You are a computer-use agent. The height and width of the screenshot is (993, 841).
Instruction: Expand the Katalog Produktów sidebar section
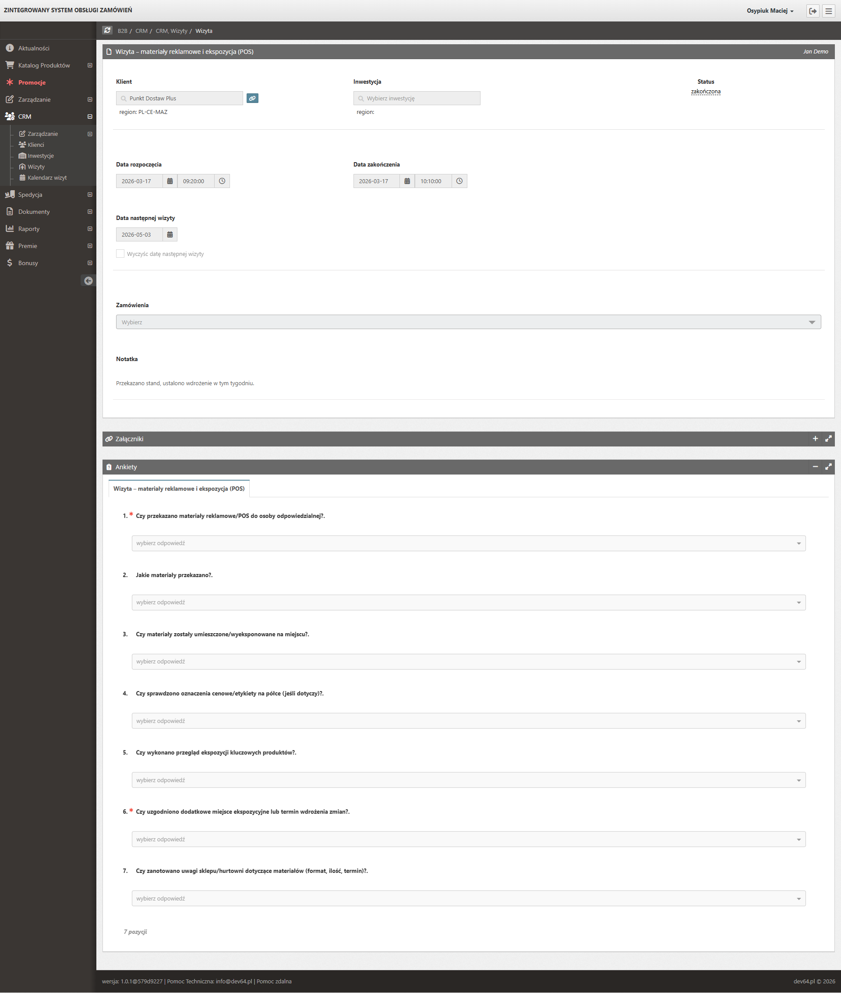coord(90,65)
